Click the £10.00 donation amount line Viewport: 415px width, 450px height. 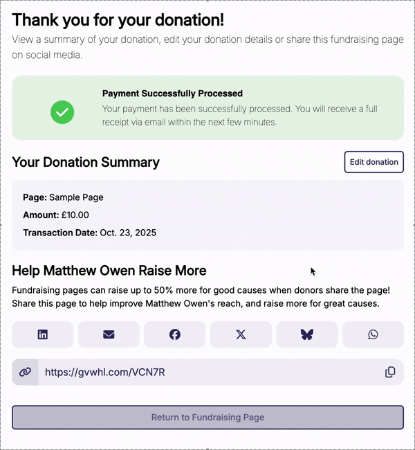(56, 215)
